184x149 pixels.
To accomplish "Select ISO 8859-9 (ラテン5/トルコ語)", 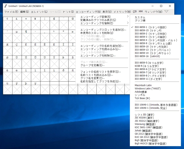I will 155,43.
